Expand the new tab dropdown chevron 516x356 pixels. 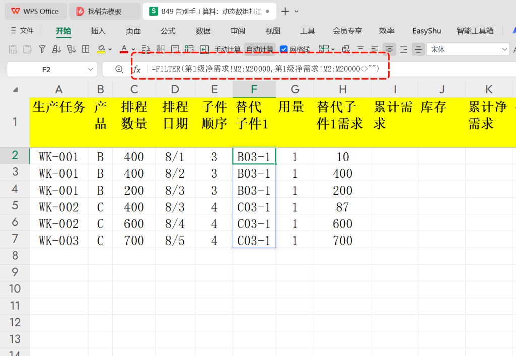pyautogui.click(x=296, y=11)
